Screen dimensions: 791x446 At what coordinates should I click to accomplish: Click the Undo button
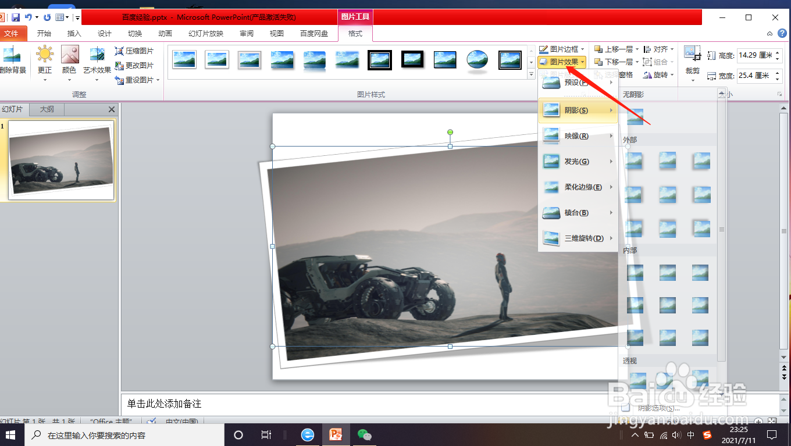[28, 17]
